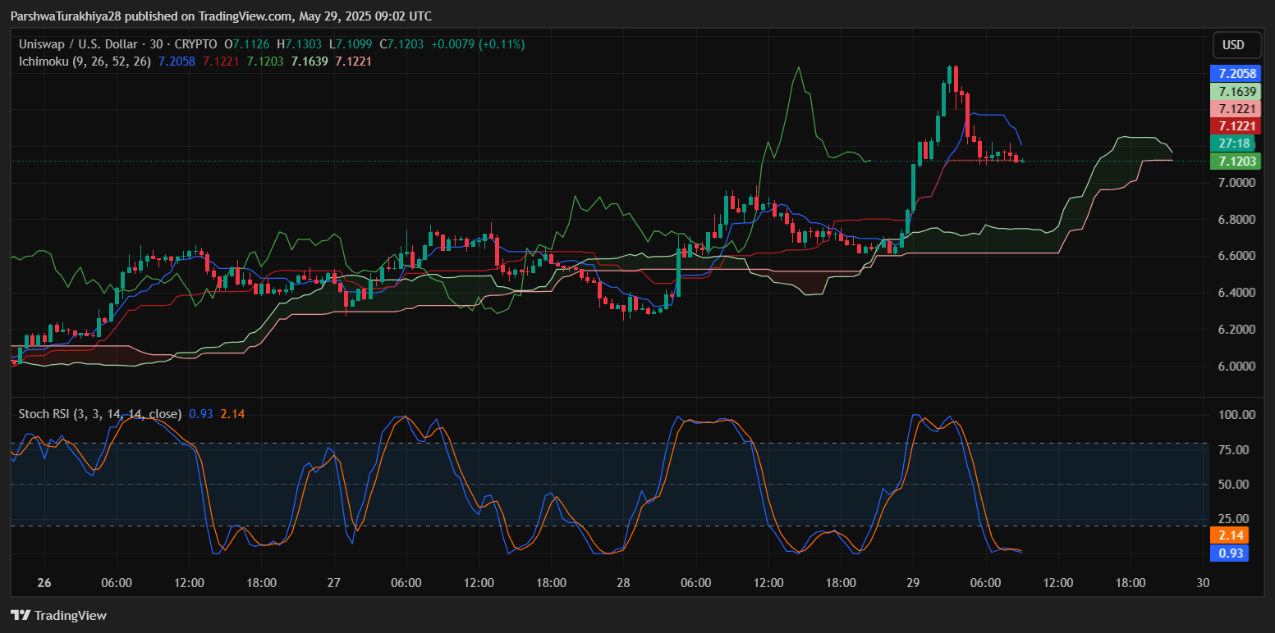The height and width of the screenshot is (633, 1275).
Task: Select the green 7.1203 current price label
Action: tap(1237, 161)
